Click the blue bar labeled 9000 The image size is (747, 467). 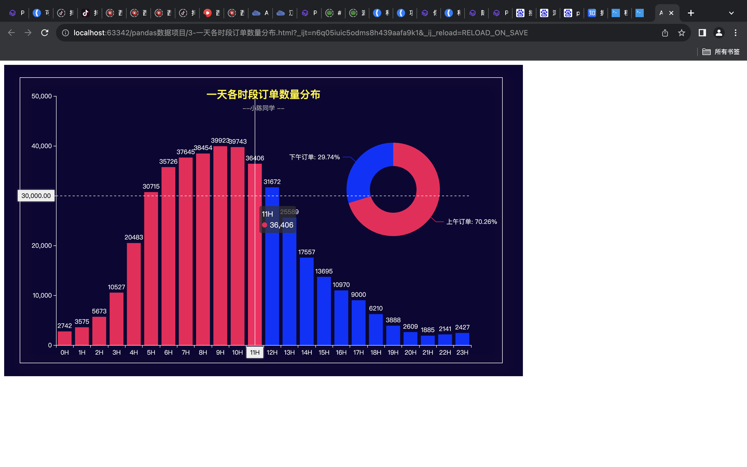[358, 323]
